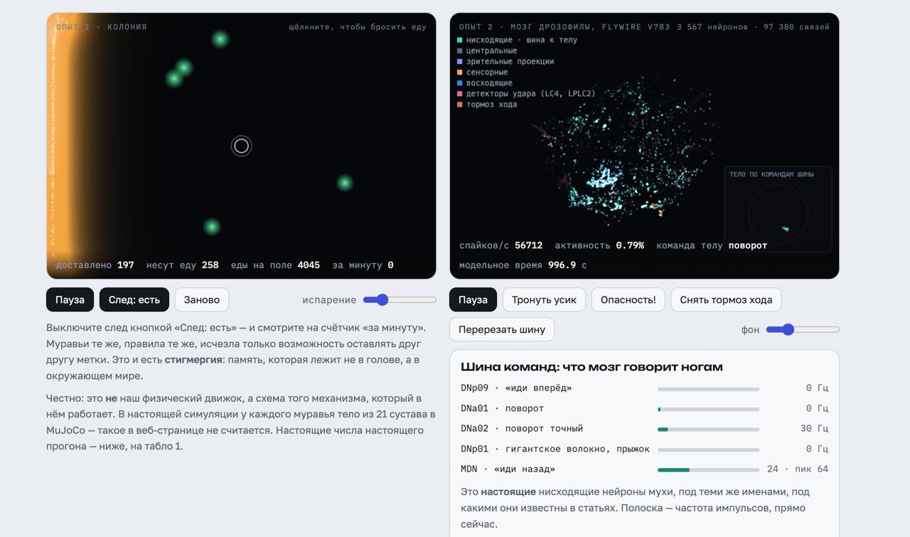
Task: Click the «DNa02 · поворот точный» row label
Action: [522, 428]
